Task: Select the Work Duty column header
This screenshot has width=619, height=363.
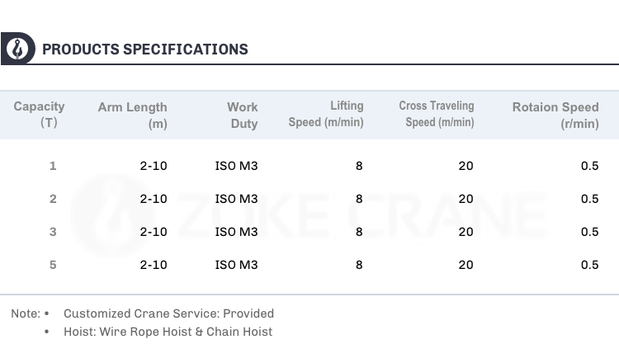Action: pyautogui.click(x=242, y=115)
